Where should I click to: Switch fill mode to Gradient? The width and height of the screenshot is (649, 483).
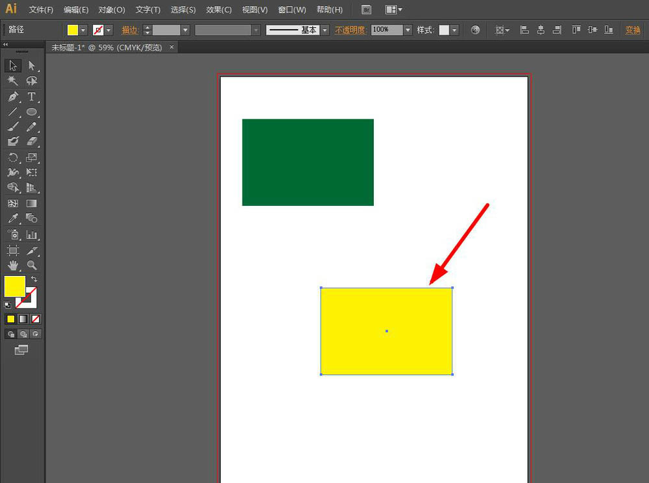tap(23, 319)
